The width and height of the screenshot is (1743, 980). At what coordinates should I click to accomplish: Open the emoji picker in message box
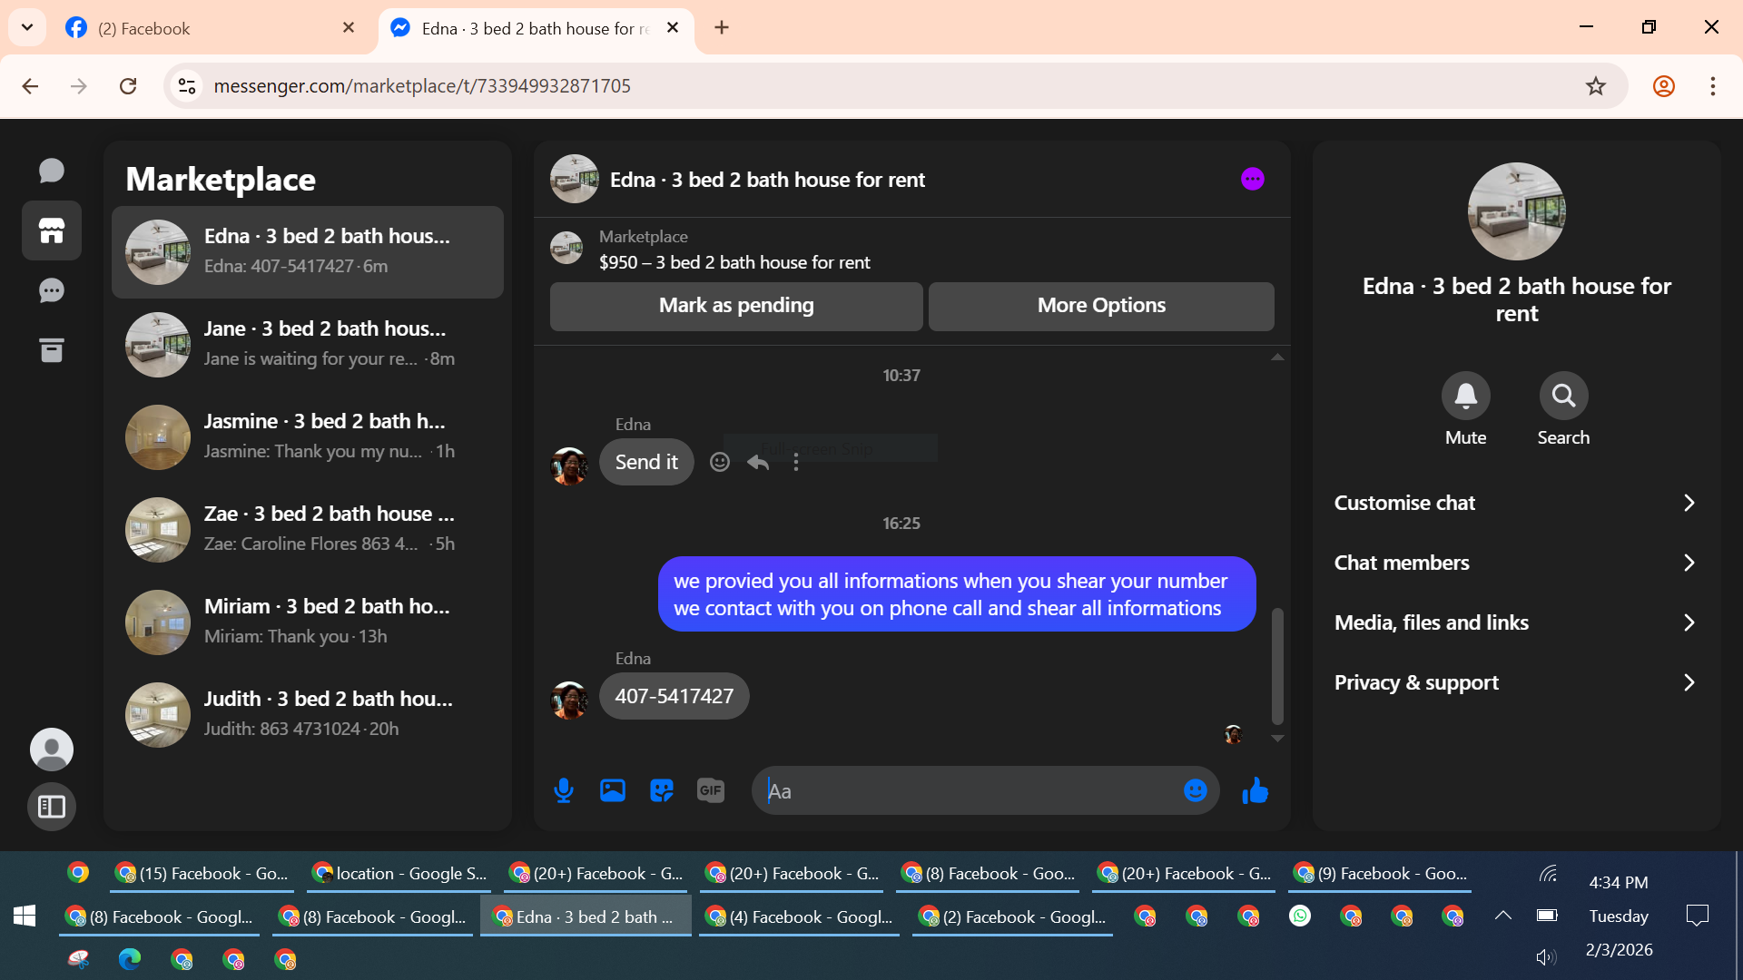(1195, 790)
